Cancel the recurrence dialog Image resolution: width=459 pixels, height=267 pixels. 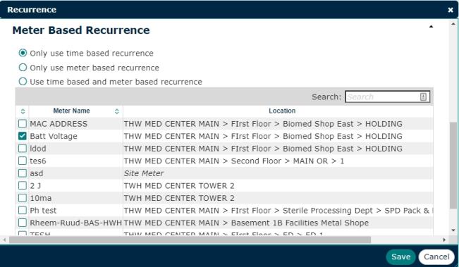click(x=436, y=256)
